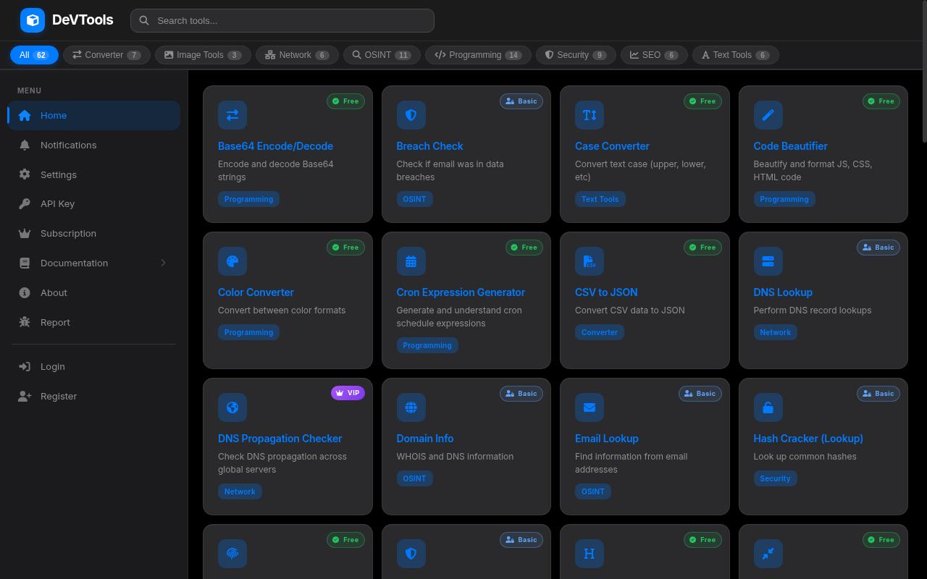Open the Domain Info tool title
Viewport: 927px width, 579px height.
tap(425, 439)
